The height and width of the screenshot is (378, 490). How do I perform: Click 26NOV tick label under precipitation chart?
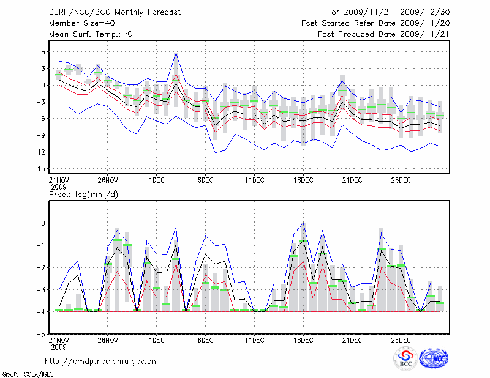click(107, 341)
